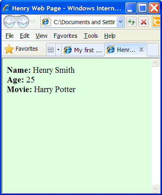Click the red Stop loading button
The height and width of the screenshot is (195, 162).
[x=144, y=22]
